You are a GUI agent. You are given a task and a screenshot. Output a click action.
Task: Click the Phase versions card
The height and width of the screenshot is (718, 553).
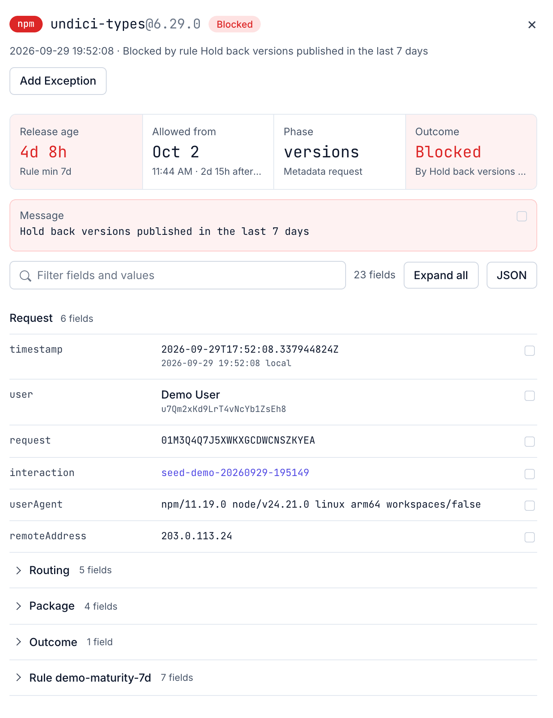[x=340, y=152]
